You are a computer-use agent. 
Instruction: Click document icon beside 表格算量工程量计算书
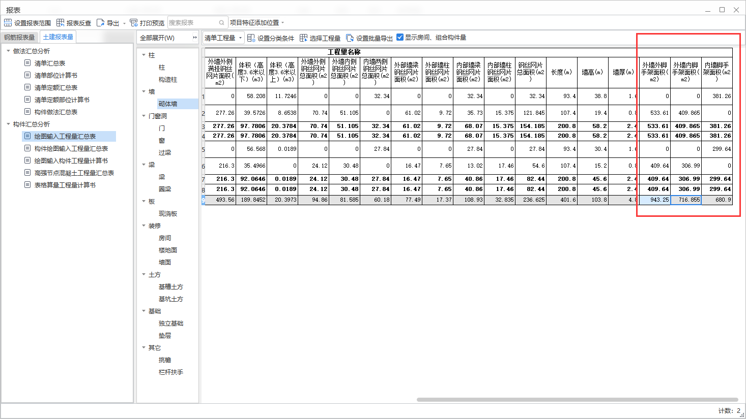(27, 185)
